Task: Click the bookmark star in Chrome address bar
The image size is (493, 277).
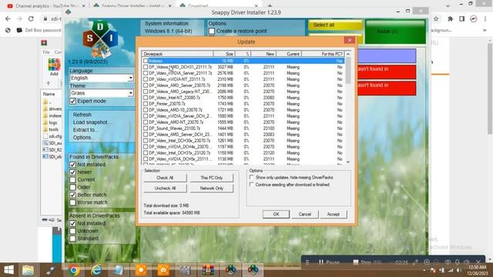Action: (x=436, y=18)
